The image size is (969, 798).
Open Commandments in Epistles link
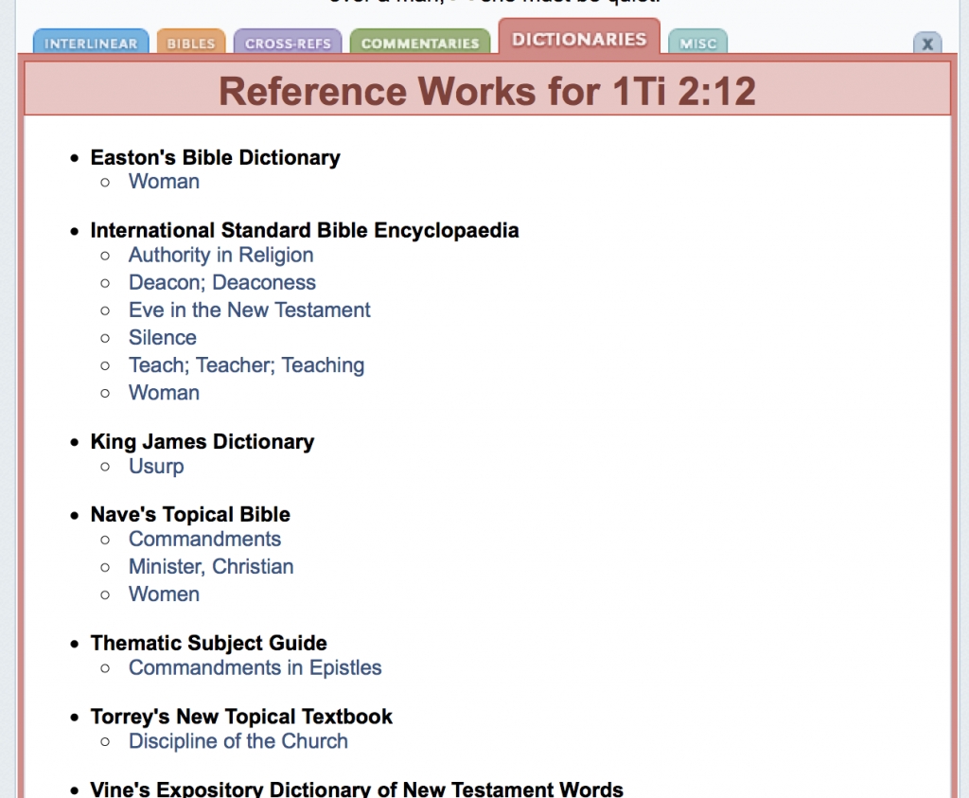[255, 668]
